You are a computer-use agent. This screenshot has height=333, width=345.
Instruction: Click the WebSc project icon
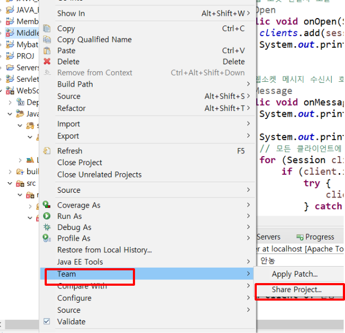tap(10, 90)
